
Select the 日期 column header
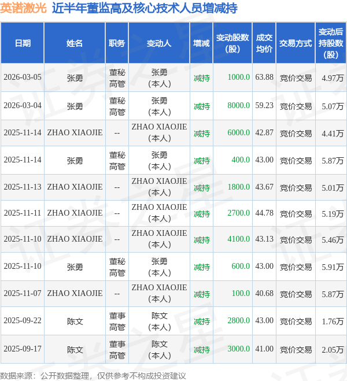(23, 43)
